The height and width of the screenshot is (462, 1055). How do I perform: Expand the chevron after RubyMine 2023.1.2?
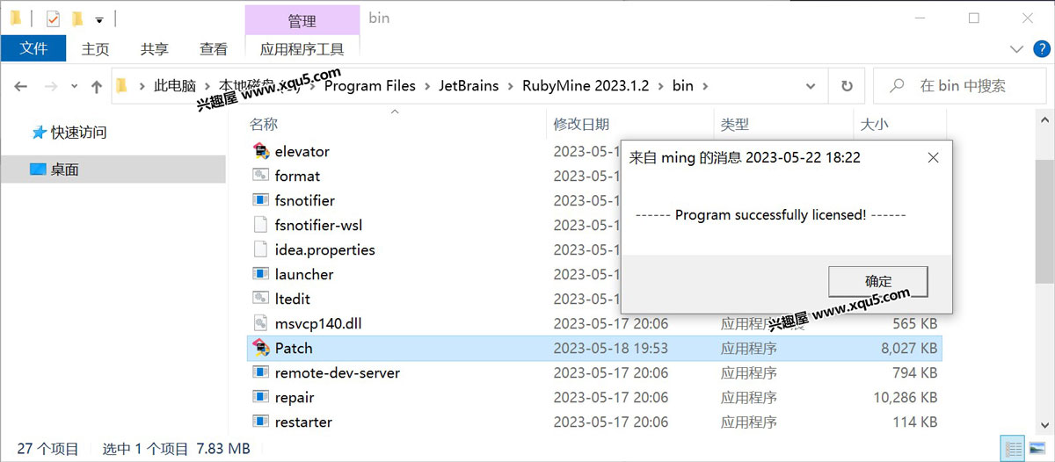[x=660, y=86]
